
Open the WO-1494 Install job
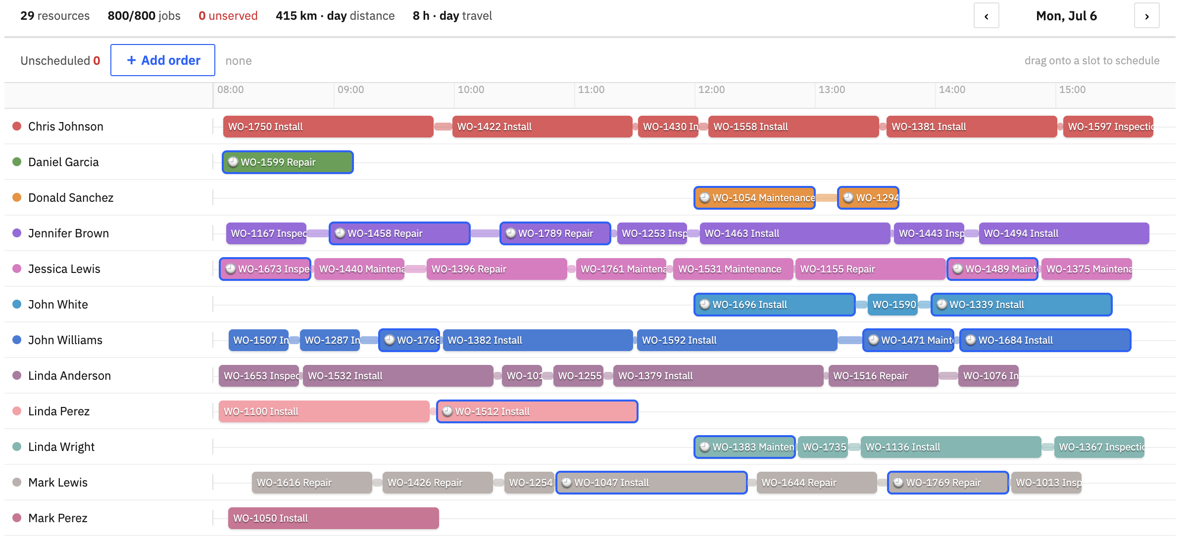pos(1064,233)
